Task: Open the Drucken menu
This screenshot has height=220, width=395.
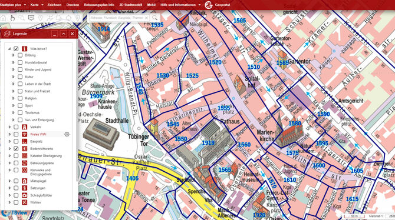Action: 73,5
